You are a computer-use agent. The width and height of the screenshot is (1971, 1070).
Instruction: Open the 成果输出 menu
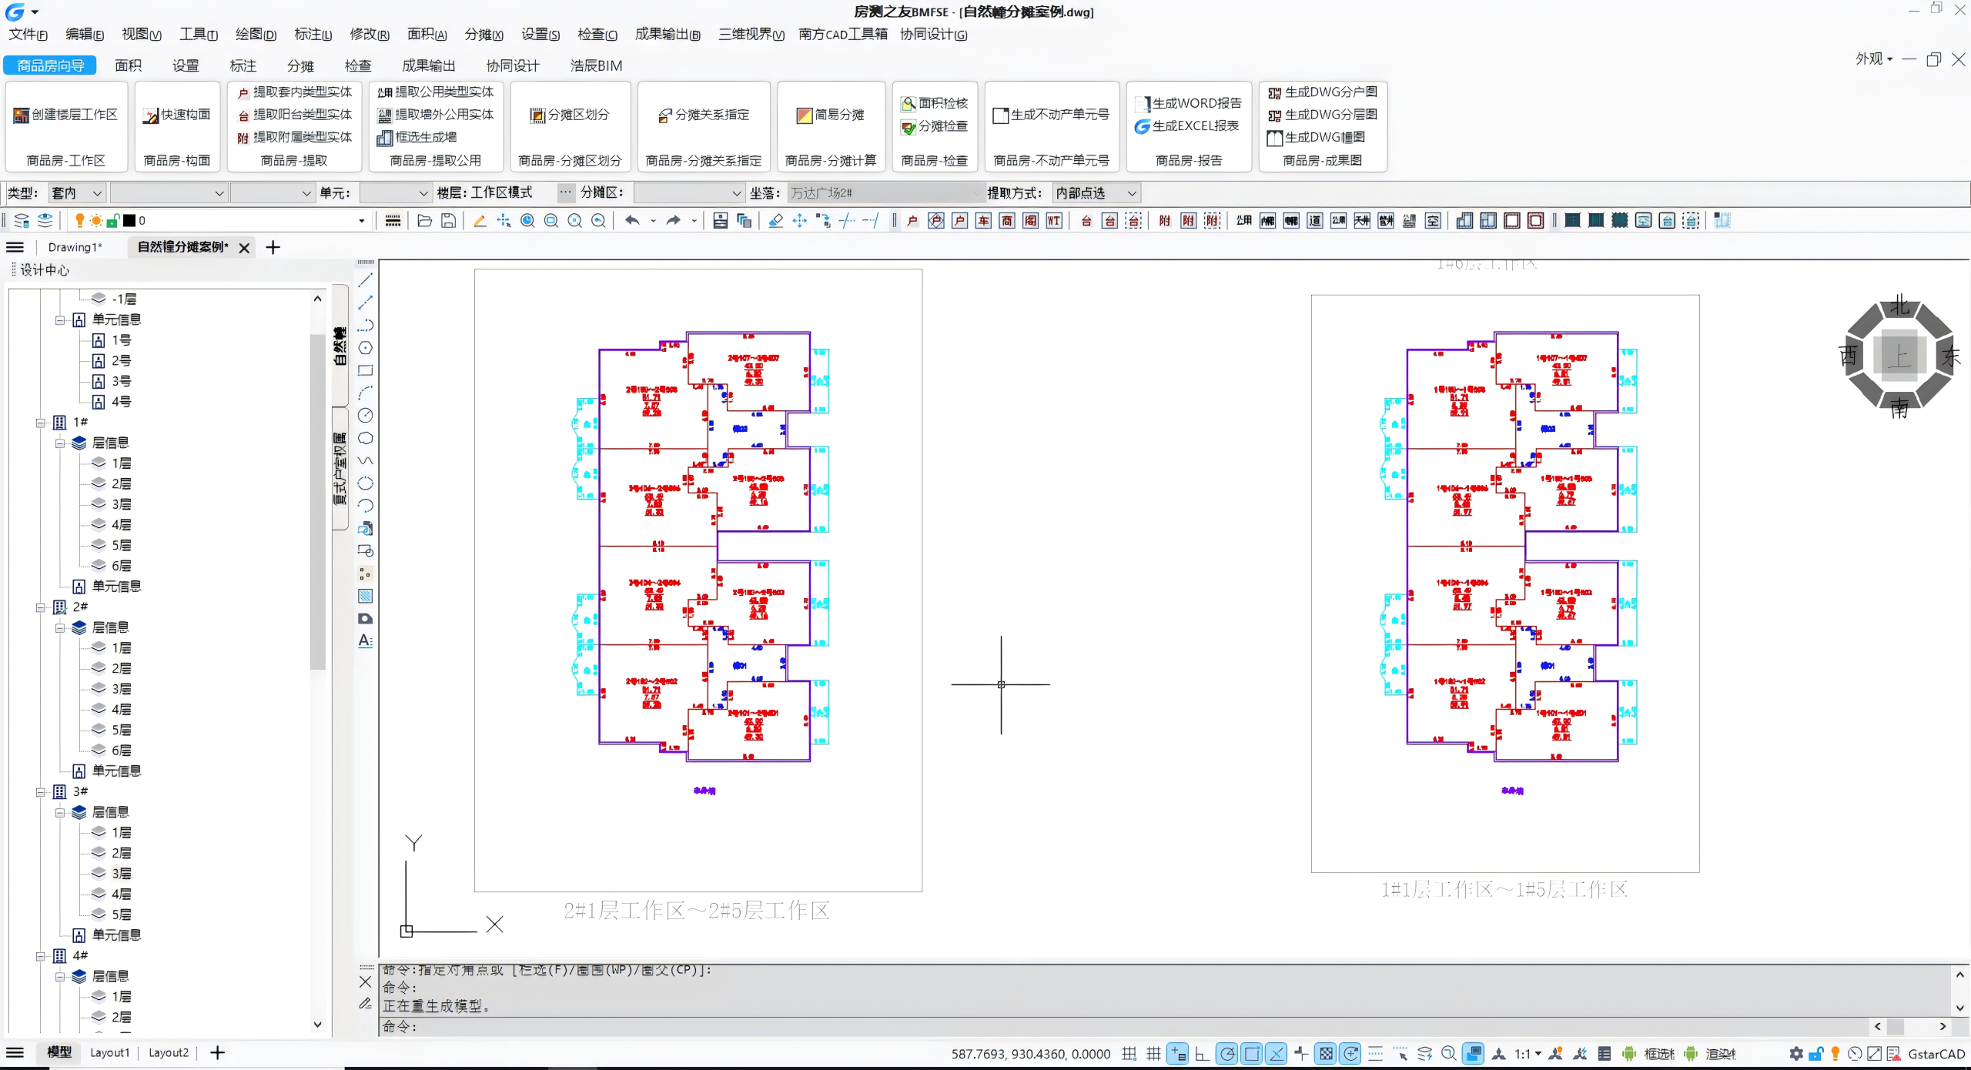pos(667,35)
